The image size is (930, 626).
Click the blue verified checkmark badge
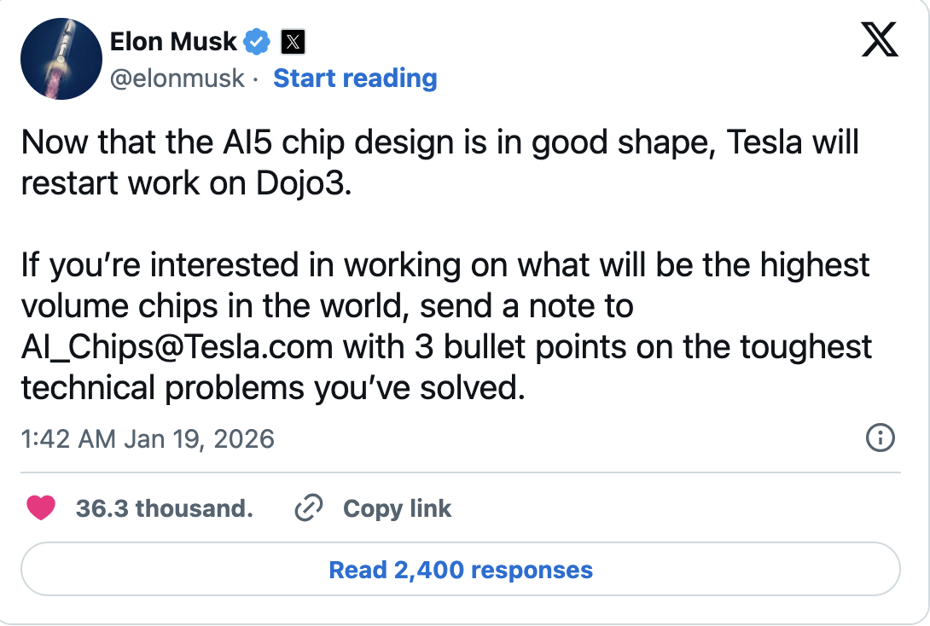[259, 41]
